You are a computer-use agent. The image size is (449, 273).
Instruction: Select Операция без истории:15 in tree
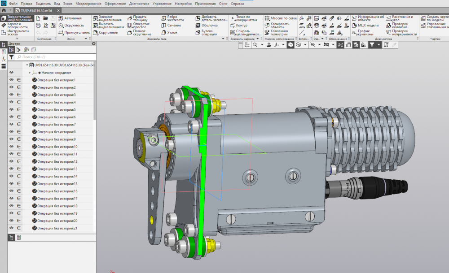(57, 184)
